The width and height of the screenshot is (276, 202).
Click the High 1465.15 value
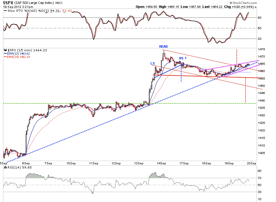[169, 7]
